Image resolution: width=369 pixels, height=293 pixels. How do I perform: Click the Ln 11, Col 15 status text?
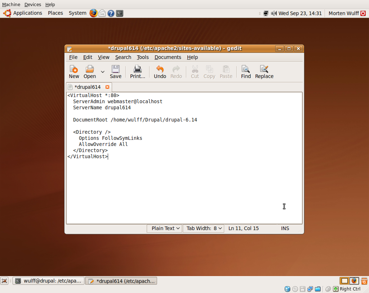(244, 228)
